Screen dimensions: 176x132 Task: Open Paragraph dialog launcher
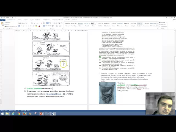pos(62,29)
